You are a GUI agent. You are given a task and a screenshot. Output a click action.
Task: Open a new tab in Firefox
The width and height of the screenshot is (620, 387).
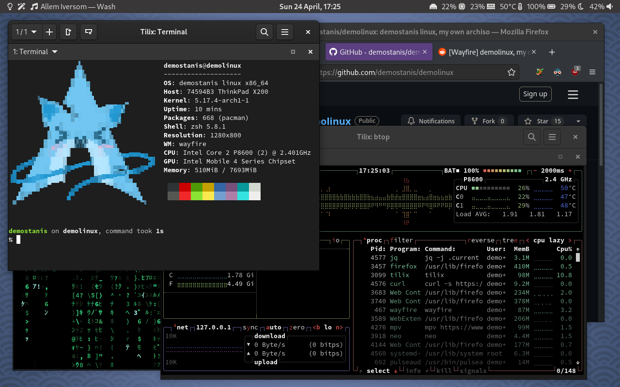[x=552, y=52]
